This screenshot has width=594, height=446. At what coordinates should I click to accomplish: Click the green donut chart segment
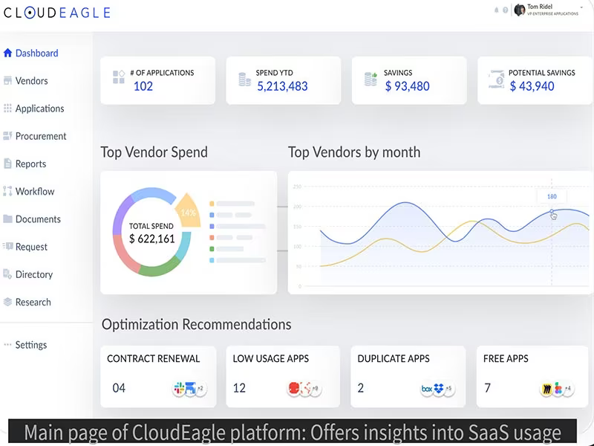pyautogui.click(x=159, y=267)
